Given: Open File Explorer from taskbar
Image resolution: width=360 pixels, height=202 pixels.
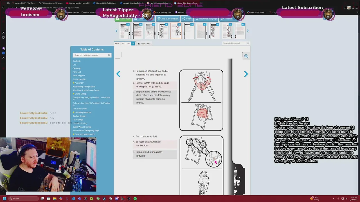Looking at the screenshot, I should click(x=55, y=199).
